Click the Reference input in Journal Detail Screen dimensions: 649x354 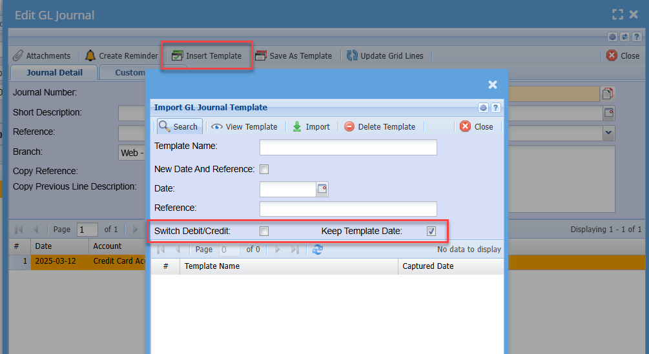(132, 133)
